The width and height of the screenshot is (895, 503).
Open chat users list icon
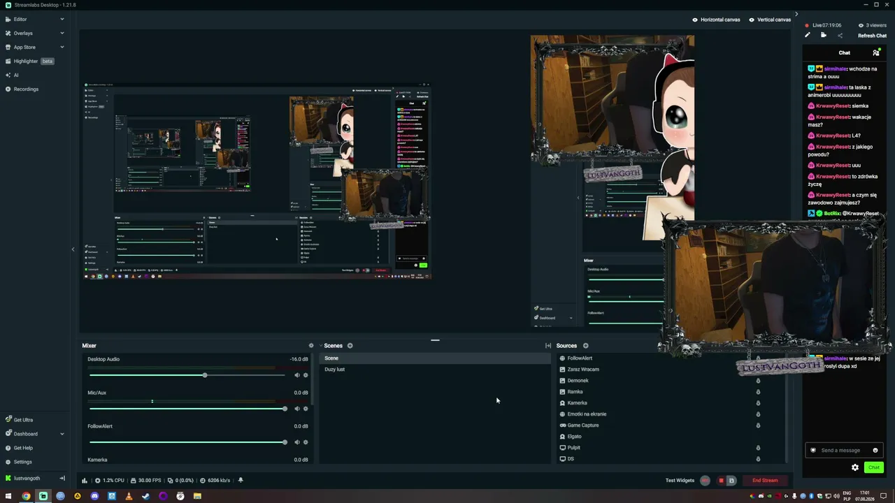pos(876,52)
